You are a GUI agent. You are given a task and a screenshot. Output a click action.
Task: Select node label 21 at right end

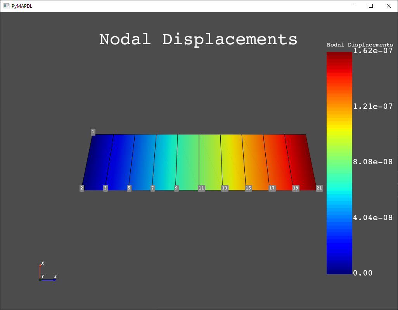click(319, 188)
